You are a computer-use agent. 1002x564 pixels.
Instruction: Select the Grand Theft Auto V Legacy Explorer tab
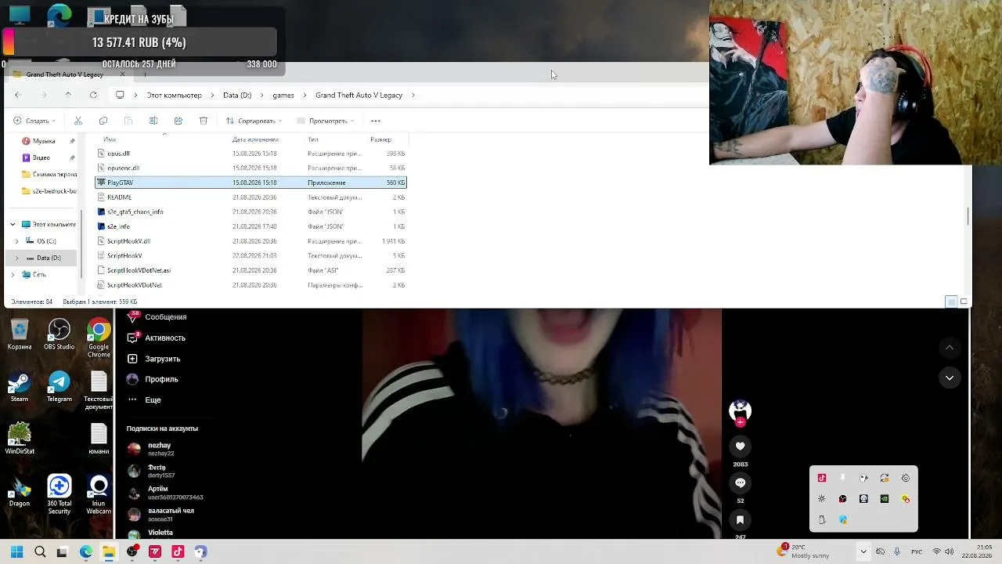(69, 74)
